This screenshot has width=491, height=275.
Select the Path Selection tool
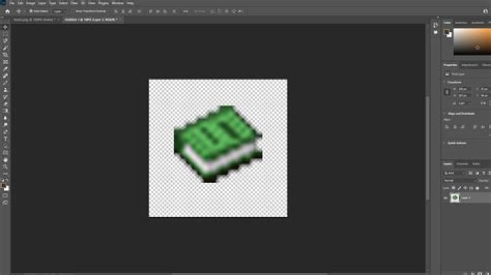5,146
